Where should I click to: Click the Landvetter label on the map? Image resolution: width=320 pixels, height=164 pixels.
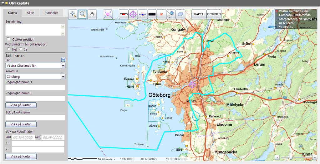coord(241,89)
